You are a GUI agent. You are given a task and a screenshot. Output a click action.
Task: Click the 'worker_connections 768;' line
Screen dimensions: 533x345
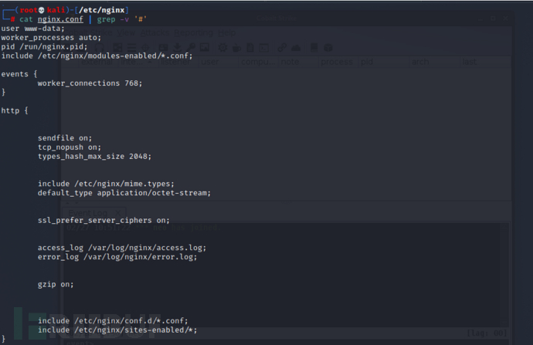90,83
